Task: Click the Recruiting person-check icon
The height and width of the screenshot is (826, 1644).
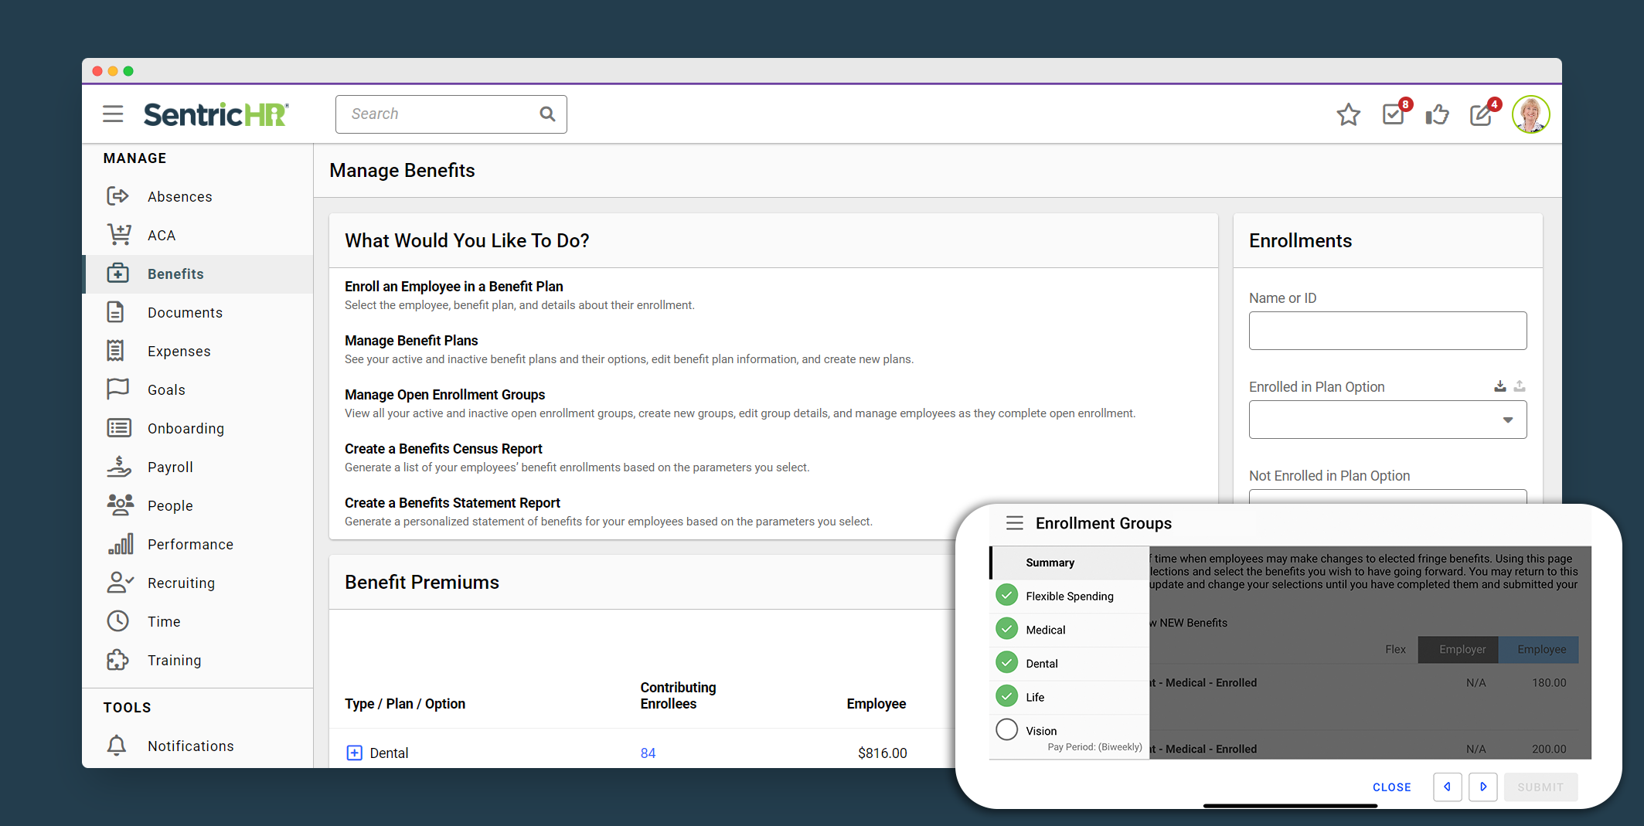Action: click(120, 583)
